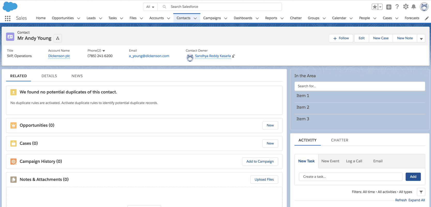Open the Dickenson plc account link

tap(59, 56)
